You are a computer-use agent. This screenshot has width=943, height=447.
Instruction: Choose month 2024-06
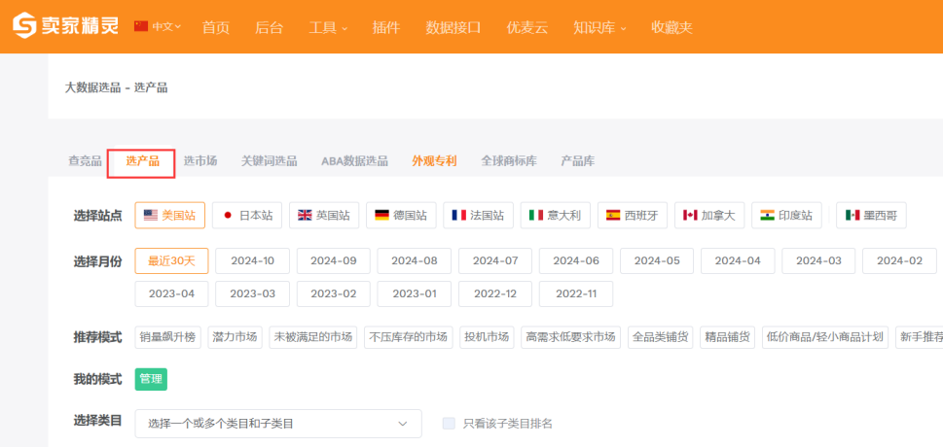point(576,260)
